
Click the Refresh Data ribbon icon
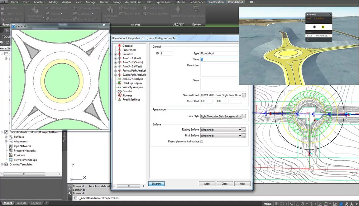(x=179, y=10)
